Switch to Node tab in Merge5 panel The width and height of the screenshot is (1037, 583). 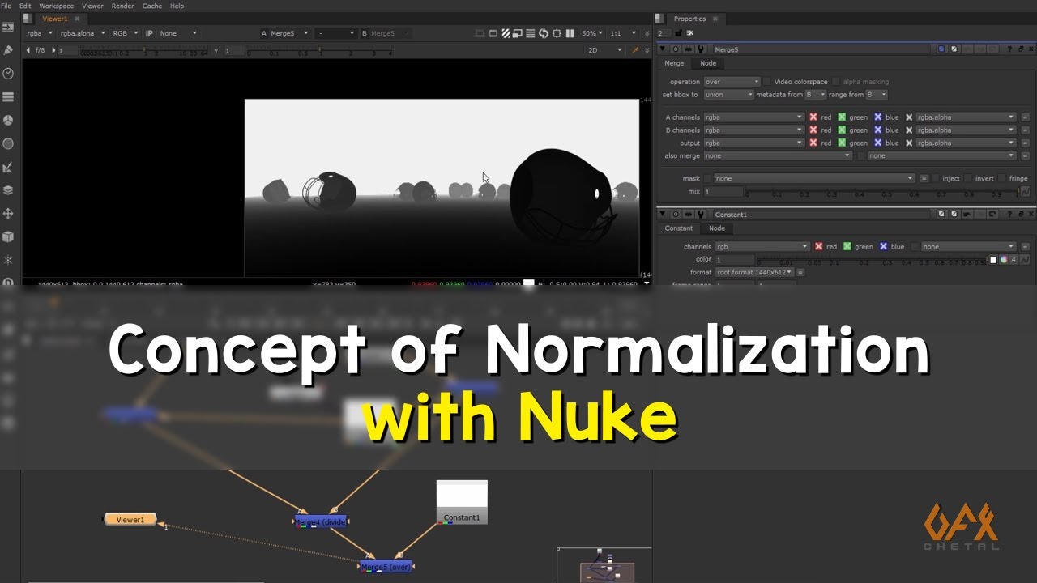708,63
